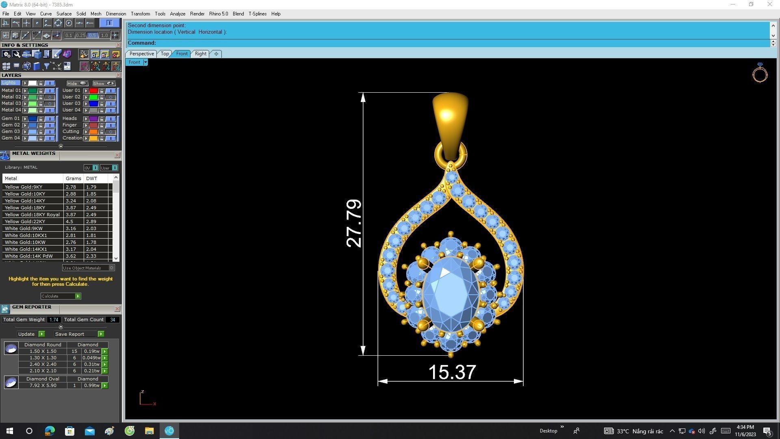Click the ring icon in viewport corner
Image resolution: width=780 pixels, height=439 pixels.
(x=760, y=73)
